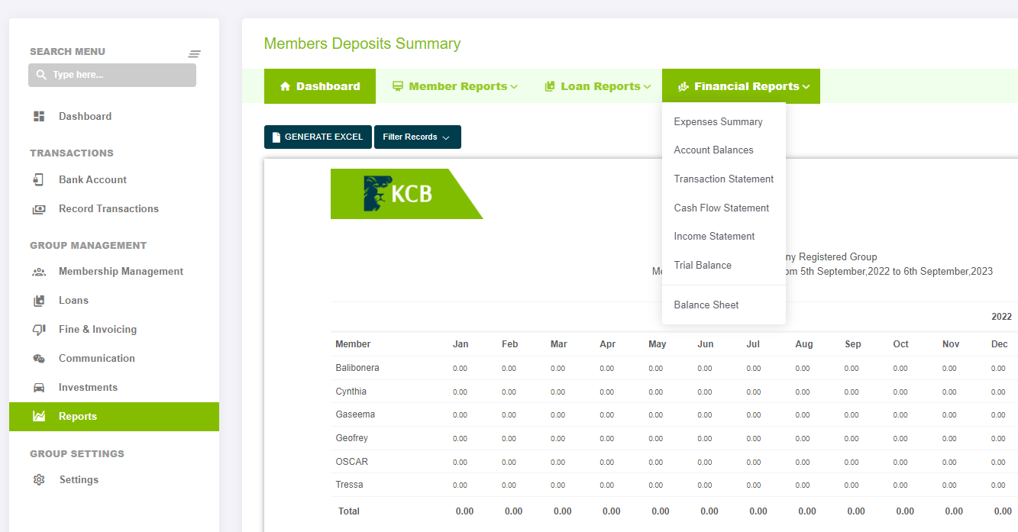Open Communication sidebar link

click(x=96, y=358)
